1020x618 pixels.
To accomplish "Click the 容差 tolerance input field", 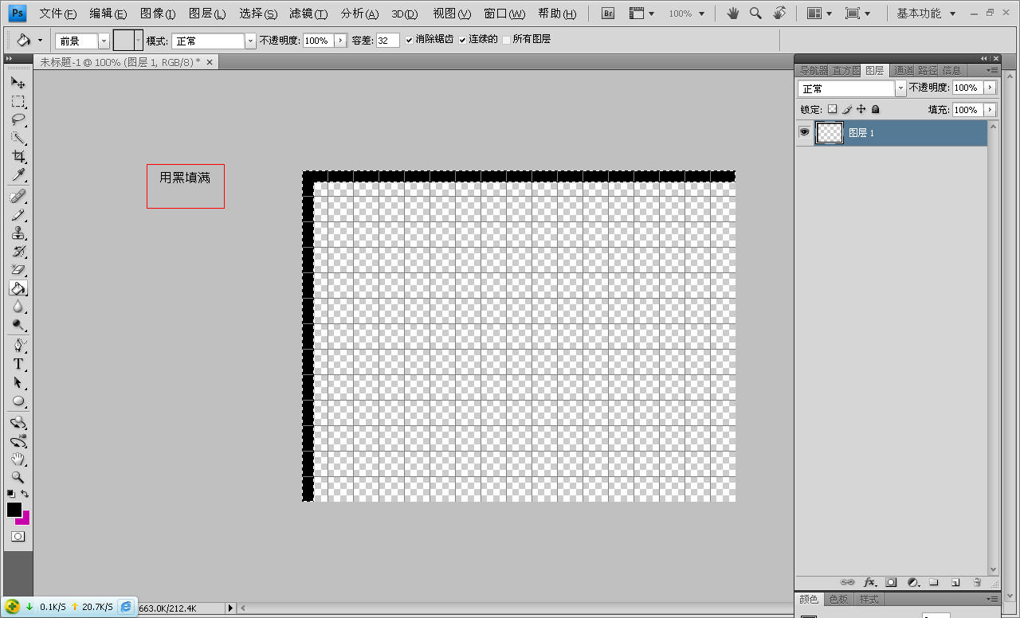I will 387,41.
